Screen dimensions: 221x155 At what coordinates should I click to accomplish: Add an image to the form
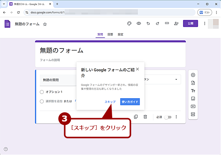pos(193,99)
